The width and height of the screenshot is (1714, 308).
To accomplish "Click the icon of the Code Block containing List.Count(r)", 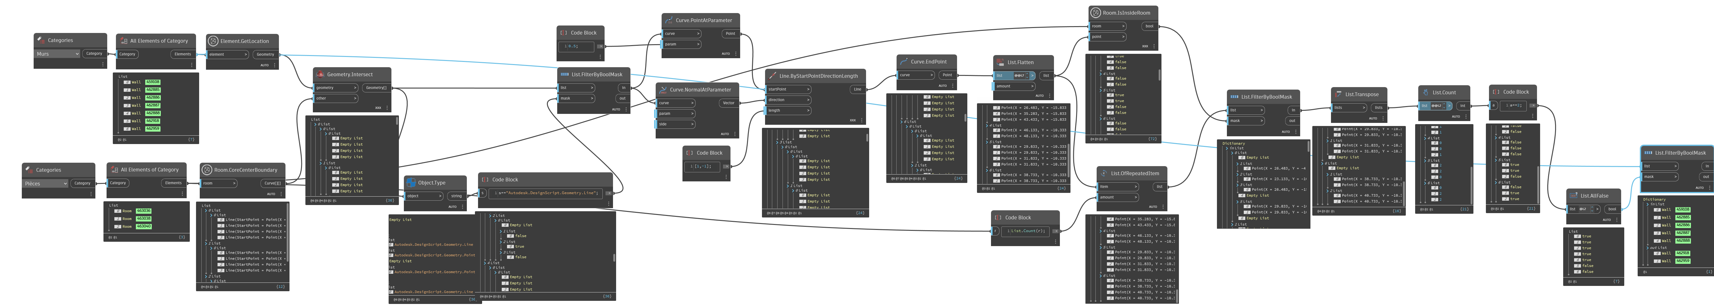I will pyautogui.click(x=998, y=218).
